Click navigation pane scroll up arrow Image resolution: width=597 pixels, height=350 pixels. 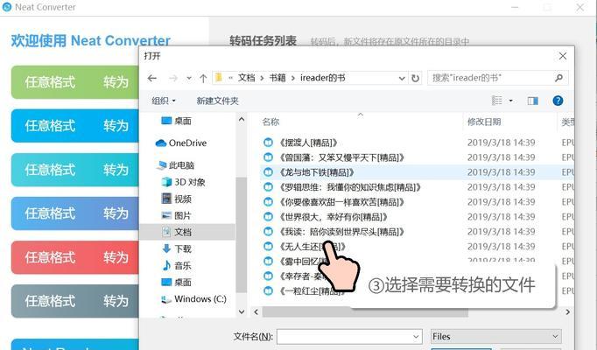[242, 120]
